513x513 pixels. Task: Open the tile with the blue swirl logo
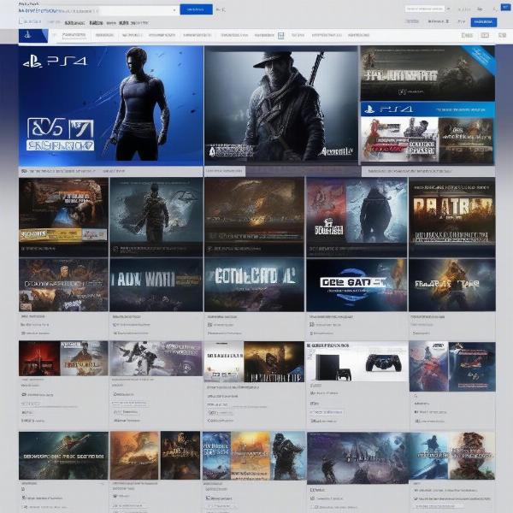[357, 285]
